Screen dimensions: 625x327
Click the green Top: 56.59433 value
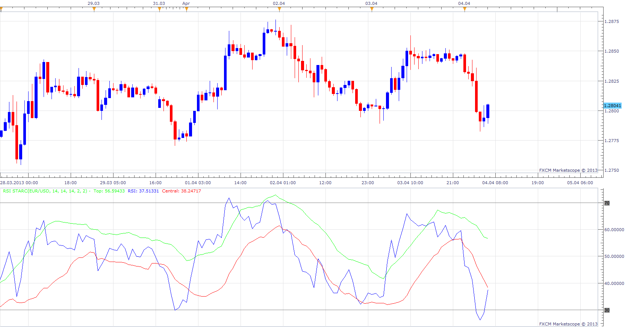point(109,191)
